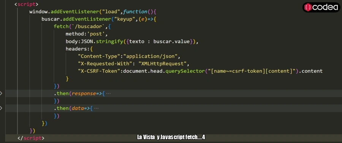This screenshot has width=342, height=143.
Task: Select the "X-Requested-With" header key
Action: tap(105, 64)
